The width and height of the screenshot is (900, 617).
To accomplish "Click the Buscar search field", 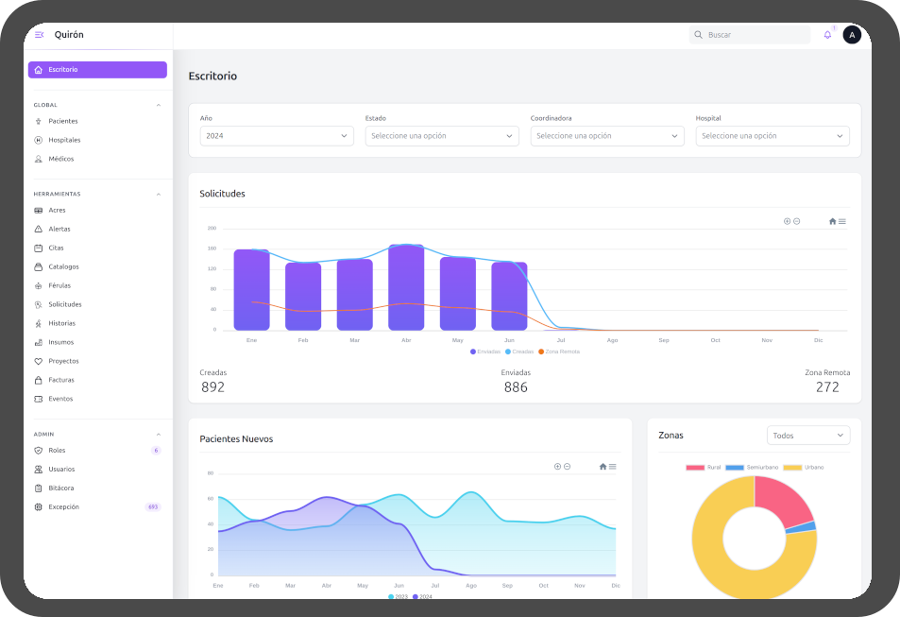I will 750,35.
